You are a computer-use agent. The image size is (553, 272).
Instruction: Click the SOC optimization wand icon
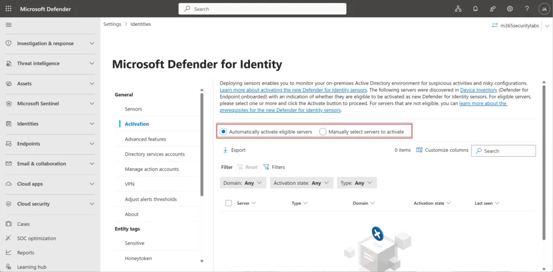click(x=9, y=238)
